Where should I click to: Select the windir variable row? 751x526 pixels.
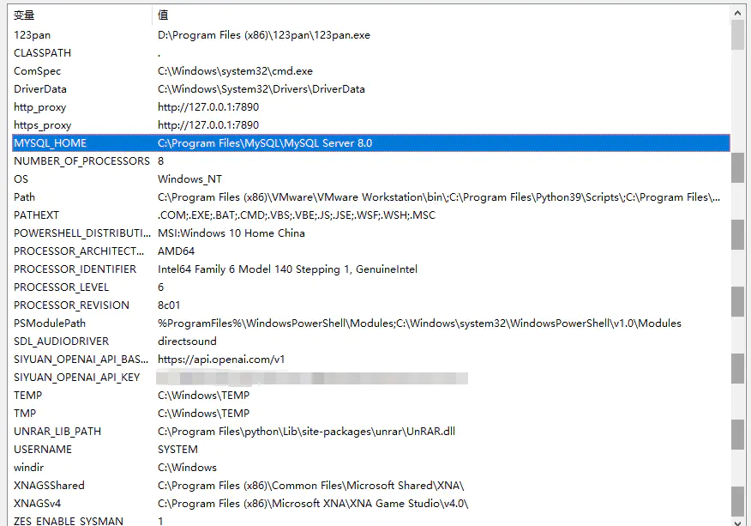coord(370,468)
